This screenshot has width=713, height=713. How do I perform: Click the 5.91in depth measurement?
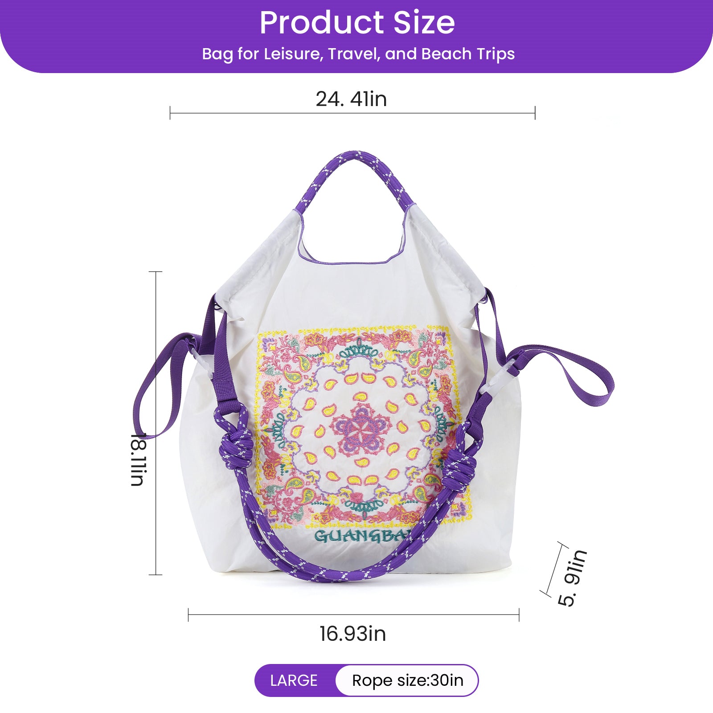[x=572, y=578]
